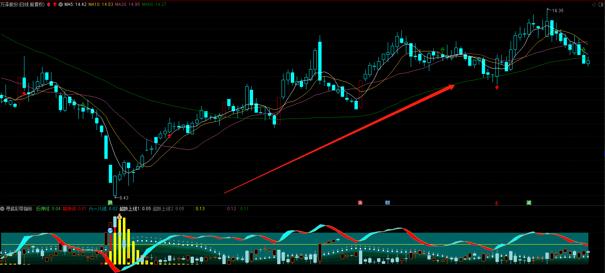Open the main chart indicator dropdown arrow
Image resolution: width=605 pixels, height=273 pixels.
coord(61,4)
